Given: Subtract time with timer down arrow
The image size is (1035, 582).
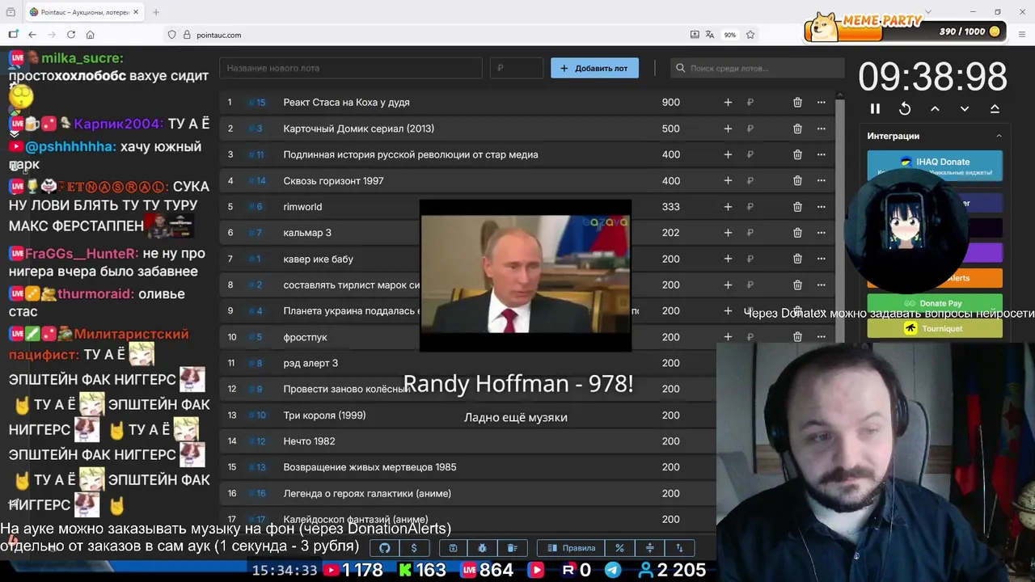Looking at the screenshot, I should coord(965,108).
